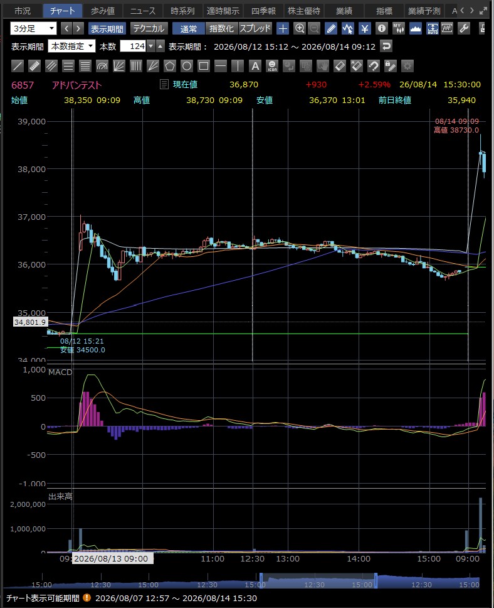Open the 四季報 tab
Image resolution: width=494 pixels, height=608 pixels.
click(x=263, y=11)
